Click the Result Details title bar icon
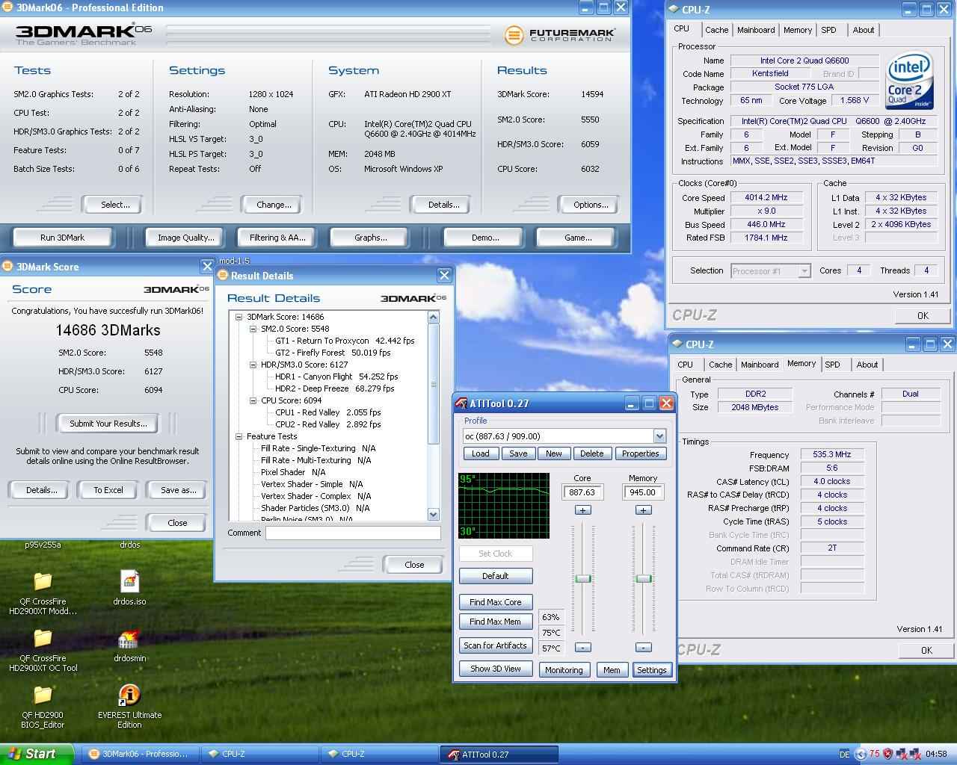The width and height of the screenshot is (957, 765). [222, 276]
